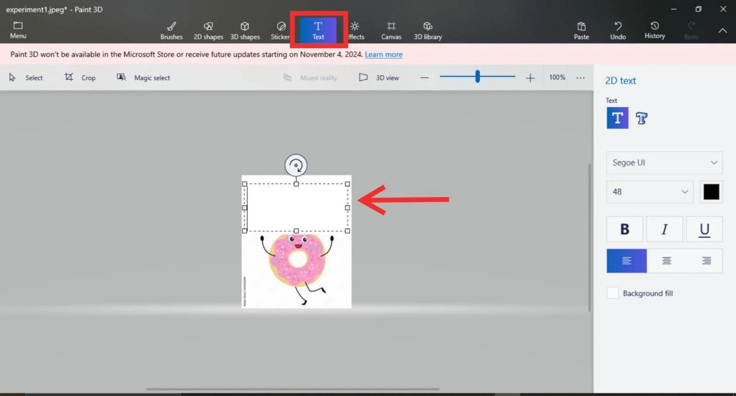Screen dimensions: 736x396
Task: Open the 3D library
Action: [x=428, y=30]
